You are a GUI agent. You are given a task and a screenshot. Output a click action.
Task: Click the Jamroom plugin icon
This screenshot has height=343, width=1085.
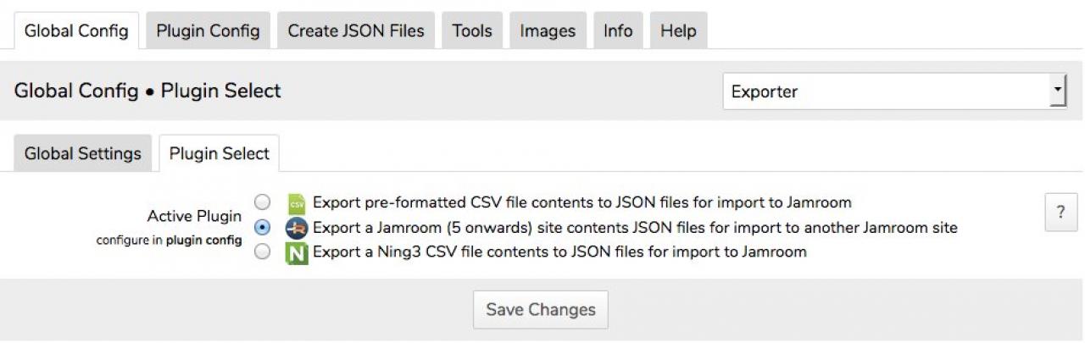coord(297,228)
